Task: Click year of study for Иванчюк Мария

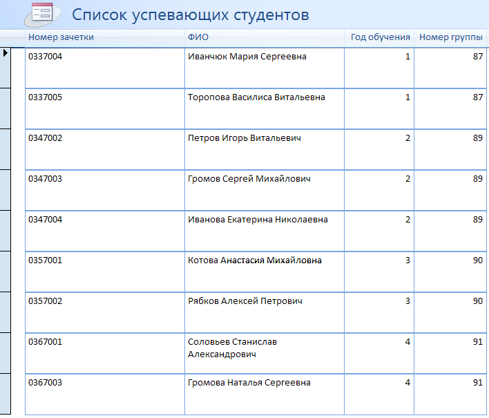Action: click(379, 68)
